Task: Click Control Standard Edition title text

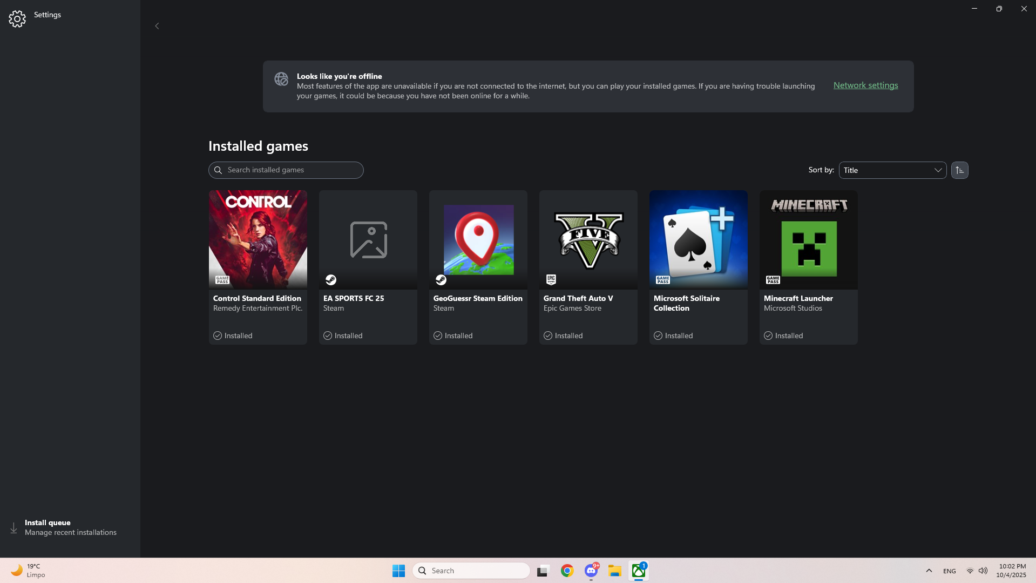Action: (x=257, y=298)
